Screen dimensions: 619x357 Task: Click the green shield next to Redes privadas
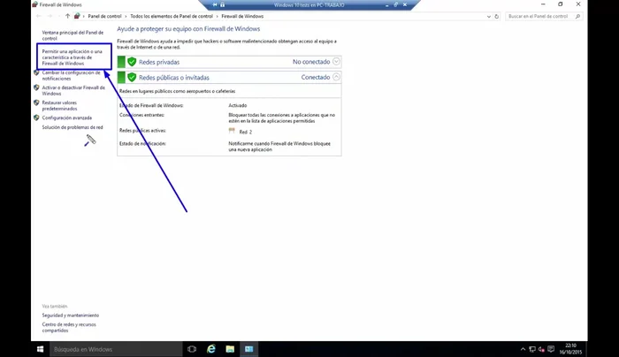(x=132, y=62)
